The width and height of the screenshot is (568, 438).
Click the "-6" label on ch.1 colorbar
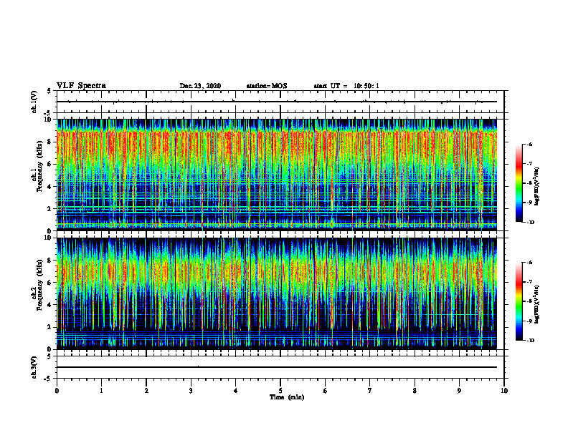pyautogui.click(x=529, y=145)
